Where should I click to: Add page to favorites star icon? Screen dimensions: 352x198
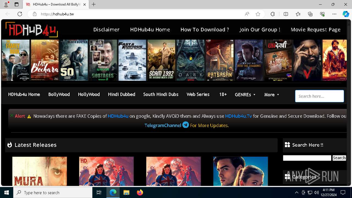tap(258, 14)
